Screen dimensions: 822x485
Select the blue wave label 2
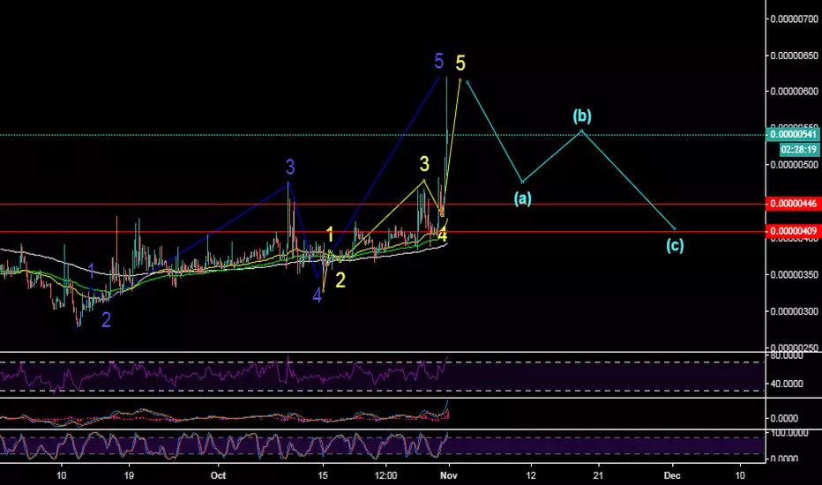click(106, 320)
